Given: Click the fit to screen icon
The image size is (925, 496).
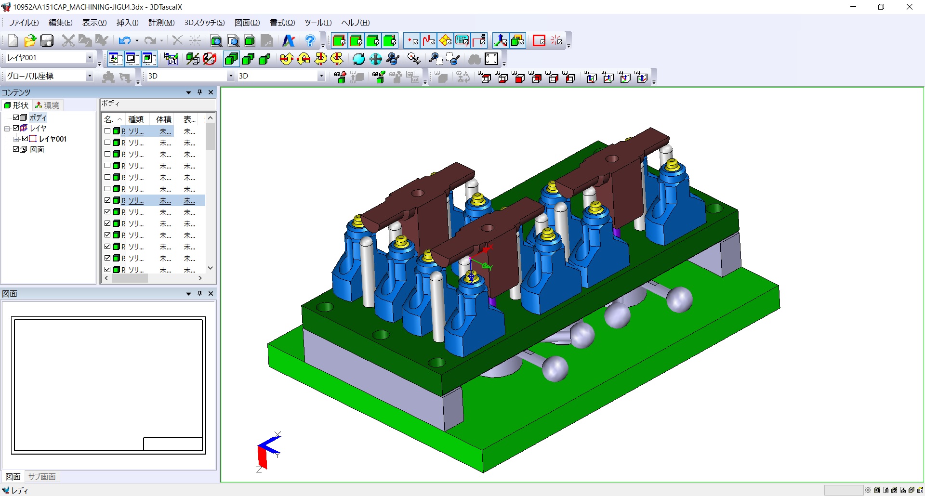Looking at the screenshot, I should tap(491, 59).
